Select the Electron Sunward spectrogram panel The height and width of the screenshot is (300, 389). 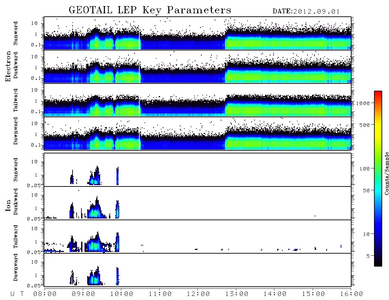[198, 33]
